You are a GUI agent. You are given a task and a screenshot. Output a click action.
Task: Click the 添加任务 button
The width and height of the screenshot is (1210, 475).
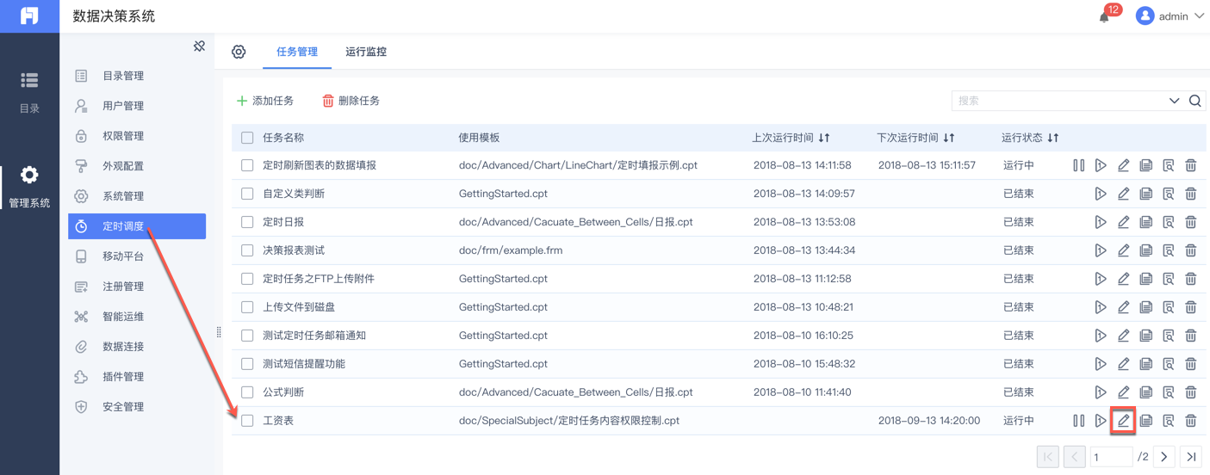click(265, 101)
